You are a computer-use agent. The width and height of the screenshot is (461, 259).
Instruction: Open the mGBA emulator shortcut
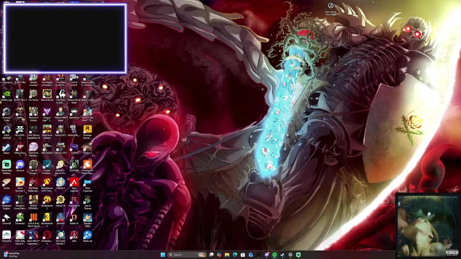74,149
